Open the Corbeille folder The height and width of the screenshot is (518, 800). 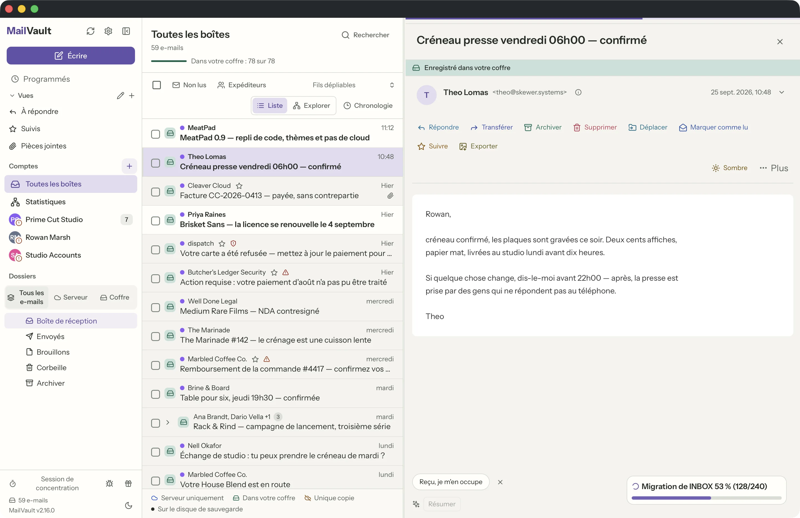(x=71, y=368)
